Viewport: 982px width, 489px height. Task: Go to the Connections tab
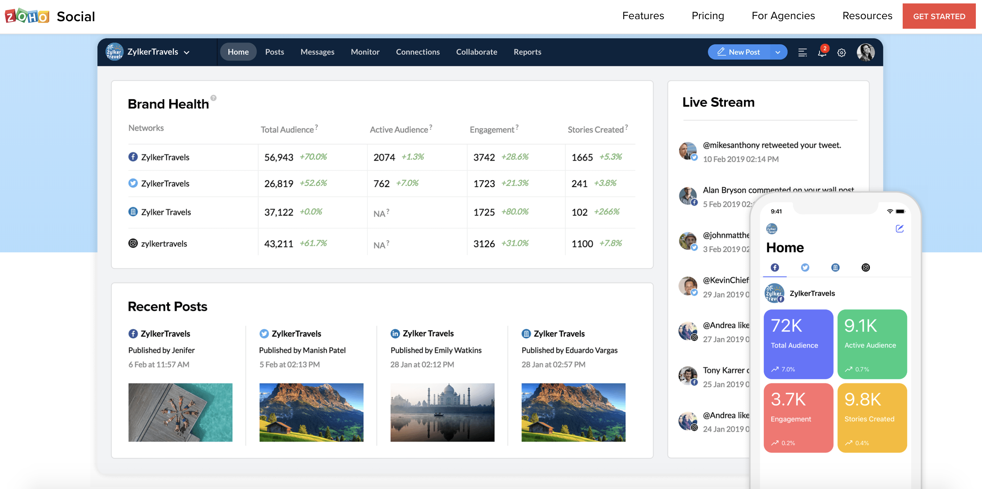[x=417, y=52]
